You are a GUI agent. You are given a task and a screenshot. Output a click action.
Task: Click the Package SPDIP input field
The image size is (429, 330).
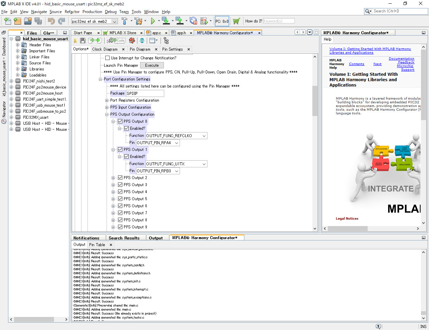(x=145, y=93)
